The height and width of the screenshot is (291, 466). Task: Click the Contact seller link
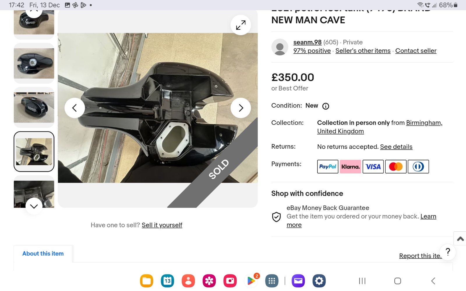coord(416,51)
